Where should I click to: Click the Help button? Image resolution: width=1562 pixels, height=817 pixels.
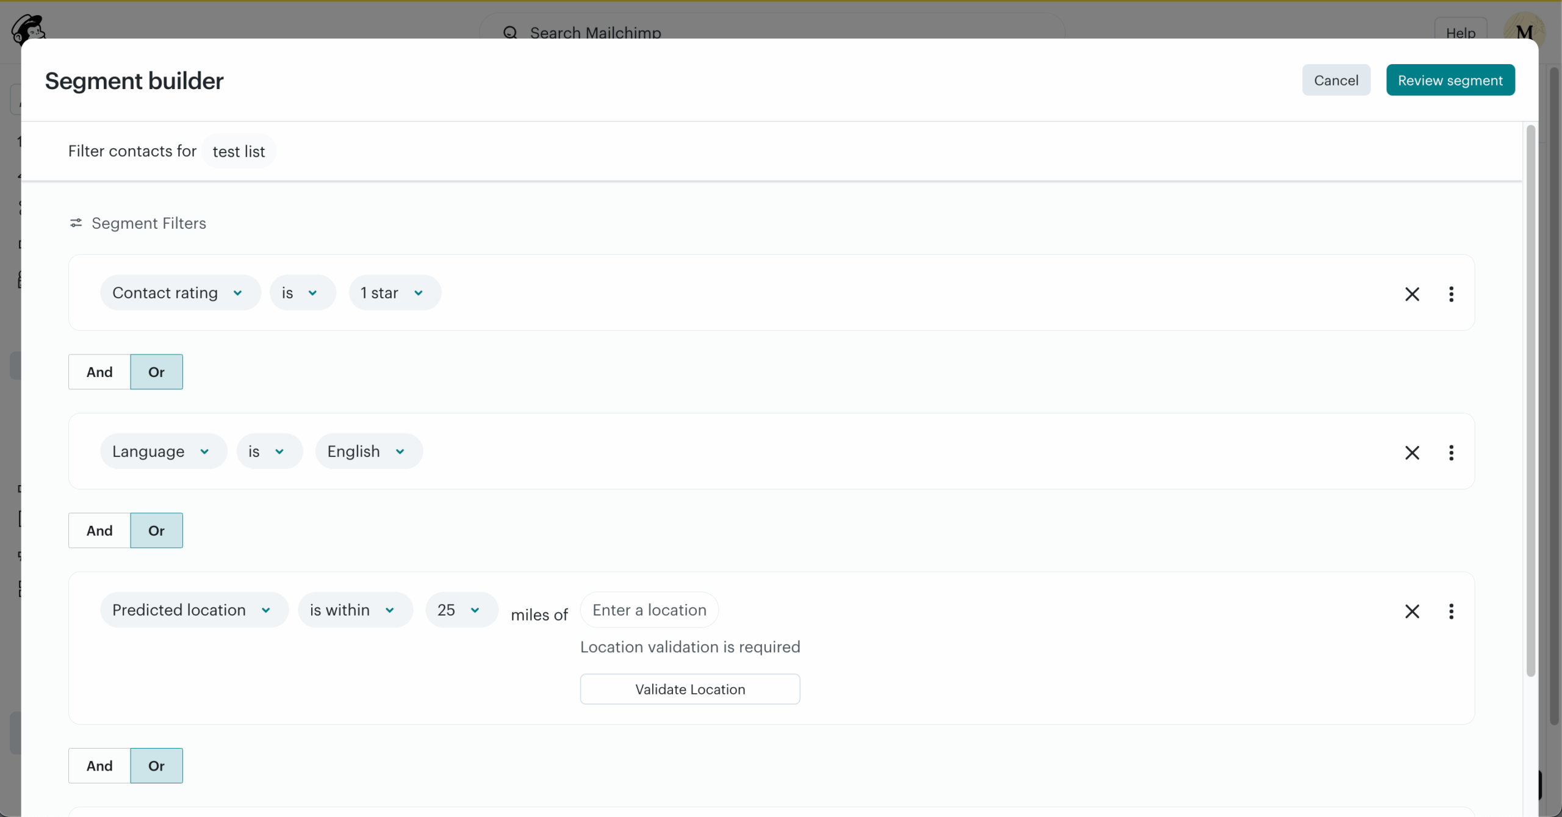1461,31
